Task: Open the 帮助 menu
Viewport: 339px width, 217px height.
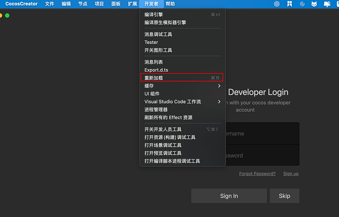Action: click(170, 4)
